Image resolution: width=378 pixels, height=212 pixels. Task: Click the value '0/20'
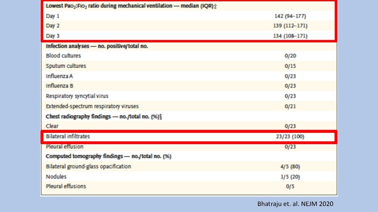pos(290,56)
